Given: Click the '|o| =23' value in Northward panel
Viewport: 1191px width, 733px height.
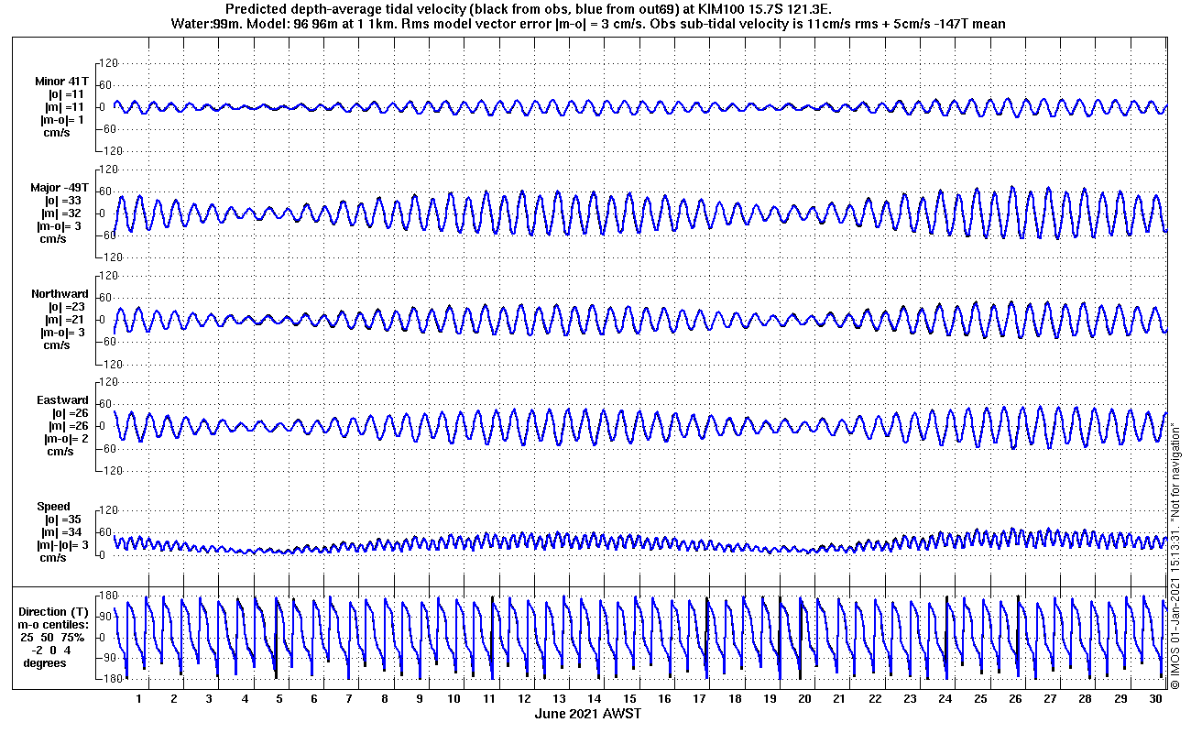Looking at the screenshot, I should pyautogui.click(x=66, y=307).
